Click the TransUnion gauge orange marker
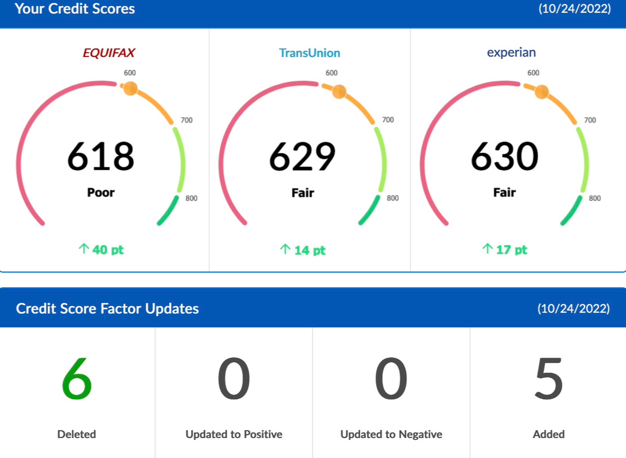 339,92
